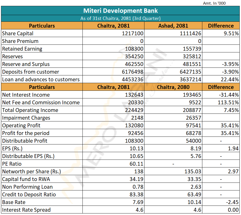Select the Chaitra, 2080 column header
The width and height of the screenshot is (241, 215).
[x=173, y=87]
